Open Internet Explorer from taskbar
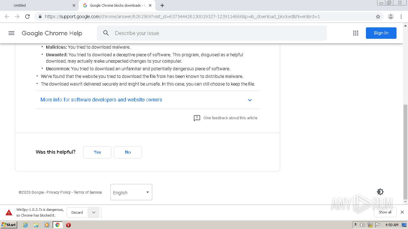 coord(25,225)
